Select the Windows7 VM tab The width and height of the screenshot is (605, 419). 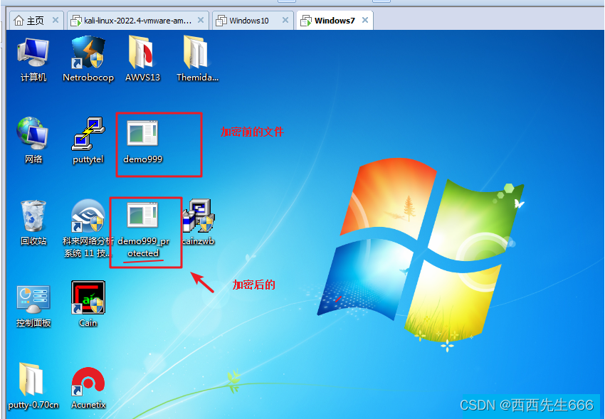click(334, 21)
